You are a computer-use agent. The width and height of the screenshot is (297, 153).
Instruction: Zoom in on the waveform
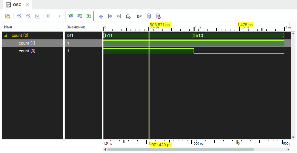[20, 16]
